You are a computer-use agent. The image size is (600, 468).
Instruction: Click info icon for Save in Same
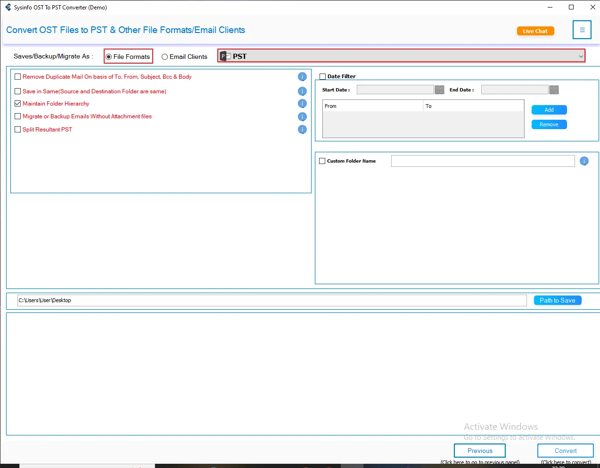[x=302, y=91]
